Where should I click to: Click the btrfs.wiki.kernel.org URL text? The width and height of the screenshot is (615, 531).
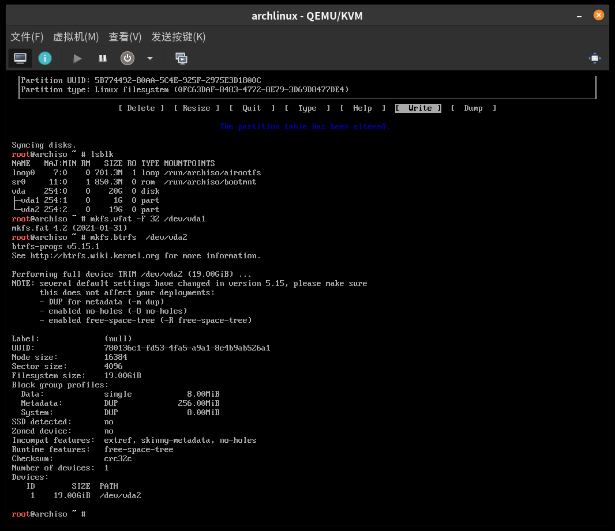(x=95, y=256)
